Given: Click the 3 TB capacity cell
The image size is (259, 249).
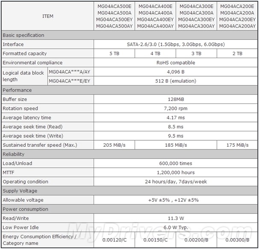Looking at the screenshot, I should tap(196, 53).
